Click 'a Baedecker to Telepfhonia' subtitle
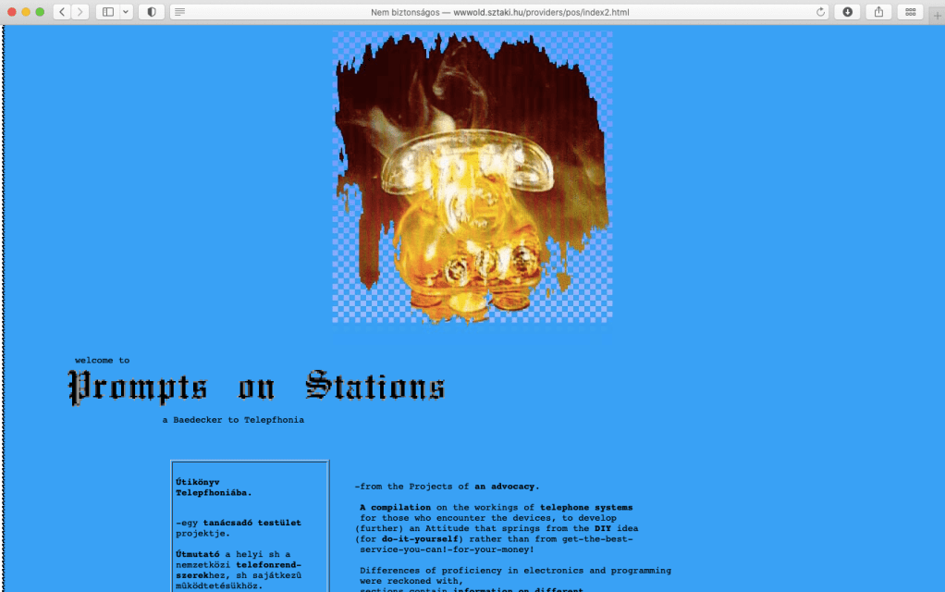 point(233,420)
